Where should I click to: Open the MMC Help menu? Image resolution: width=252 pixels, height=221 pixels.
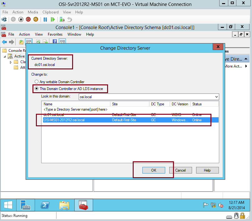(x=90, y=34)
